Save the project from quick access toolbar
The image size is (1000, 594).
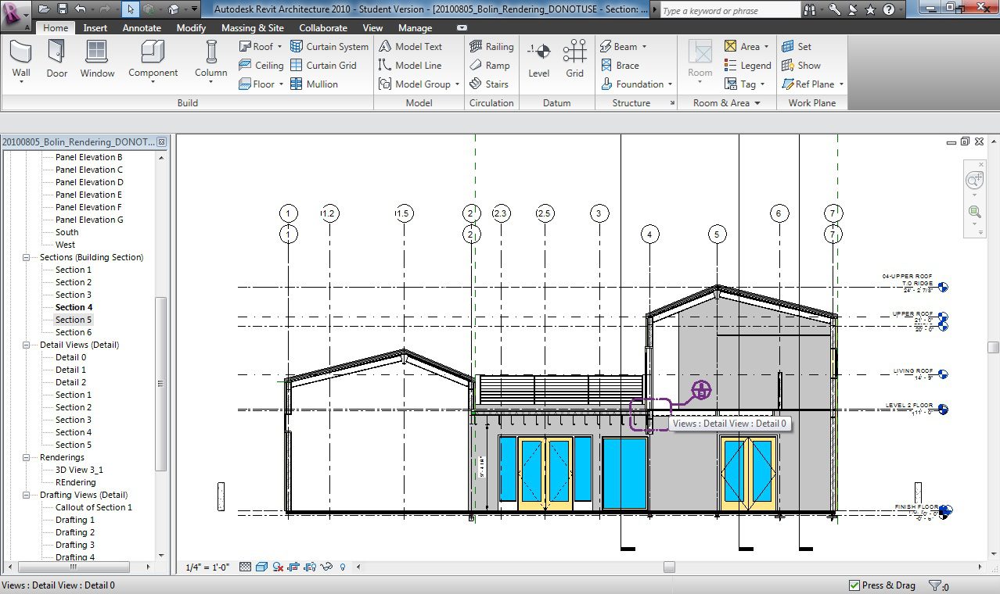[61, 9]
